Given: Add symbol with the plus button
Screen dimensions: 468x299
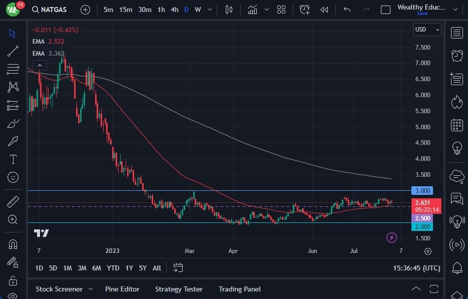Looking at the screenshot, I should pos(86,10).
